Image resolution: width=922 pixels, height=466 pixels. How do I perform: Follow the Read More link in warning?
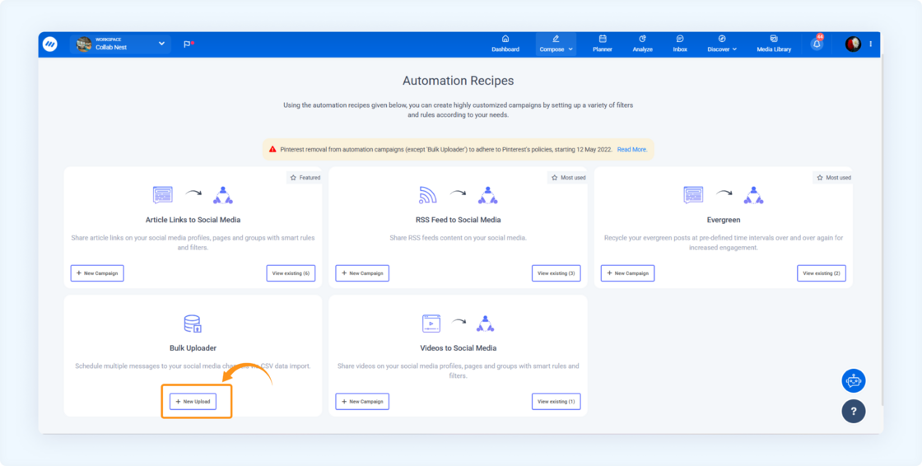[x=632, y=150]
